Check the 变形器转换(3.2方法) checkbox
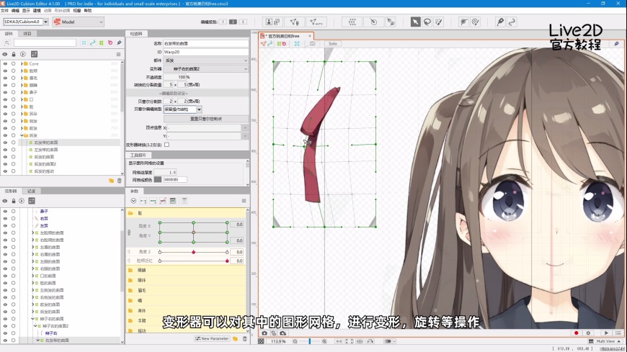 166,145
